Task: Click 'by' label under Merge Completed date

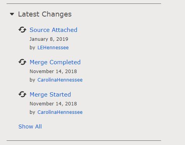Action: click(32, 80)
